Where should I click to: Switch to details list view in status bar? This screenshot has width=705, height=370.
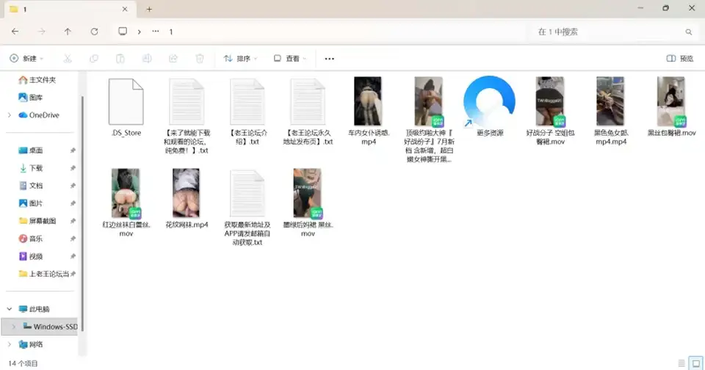[x=681, y=363]
